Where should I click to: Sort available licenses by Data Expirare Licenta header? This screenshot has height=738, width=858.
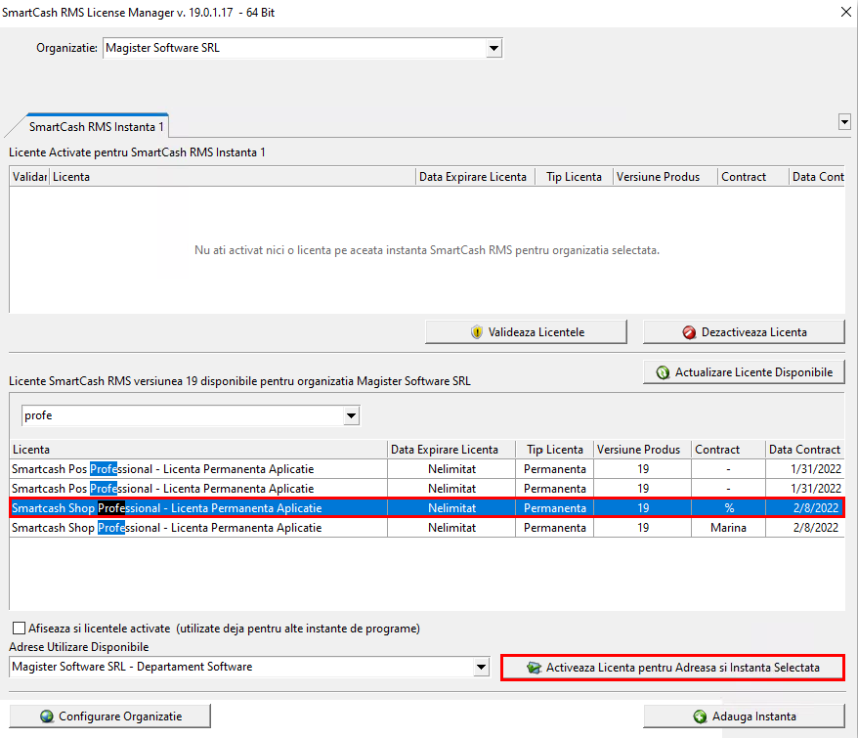pyautogui.click(x=451, y=450)
